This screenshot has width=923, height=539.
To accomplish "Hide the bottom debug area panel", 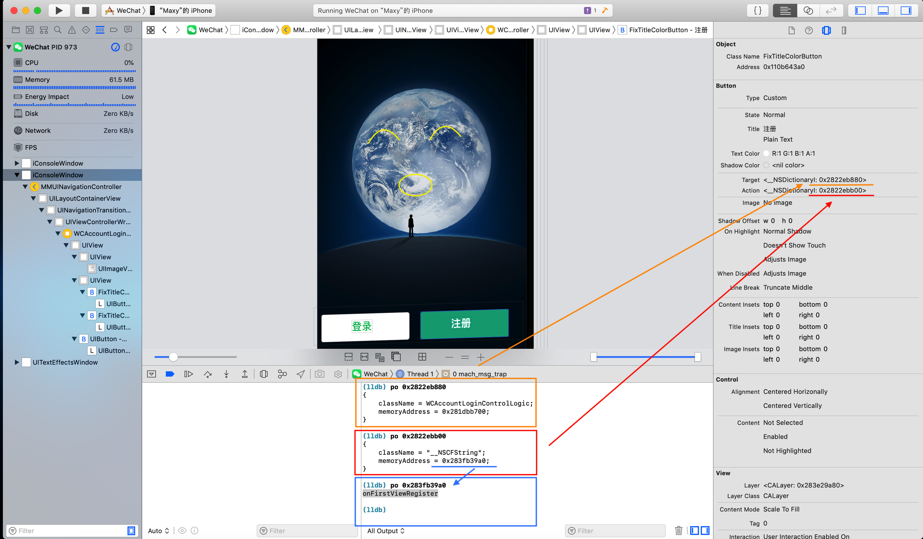I will coord(883,10).
